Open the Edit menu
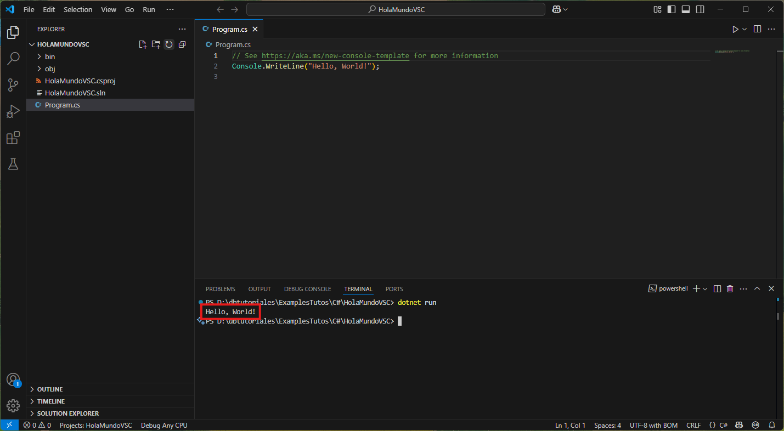This screenshot has width=784, height=431. pyautogui.click(x=49, y=9)
